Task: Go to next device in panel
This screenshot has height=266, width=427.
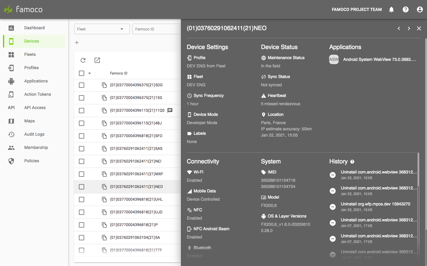Action: (409, 28)
